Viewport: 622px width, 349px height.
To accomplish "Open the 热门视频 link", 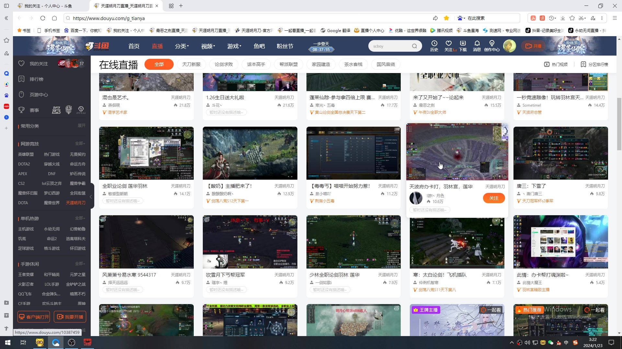I will tap(556, 64).
